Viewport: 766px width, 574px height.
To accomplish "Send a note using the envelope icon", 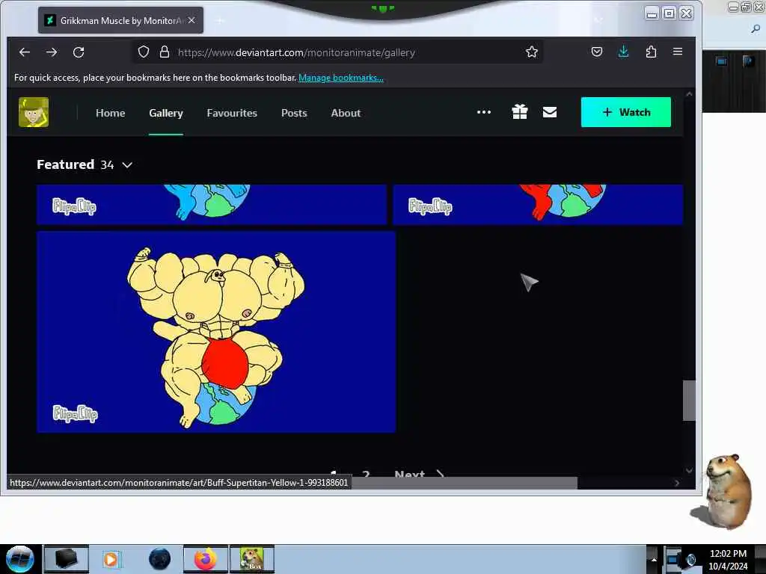I will click(x=550, y=112).
